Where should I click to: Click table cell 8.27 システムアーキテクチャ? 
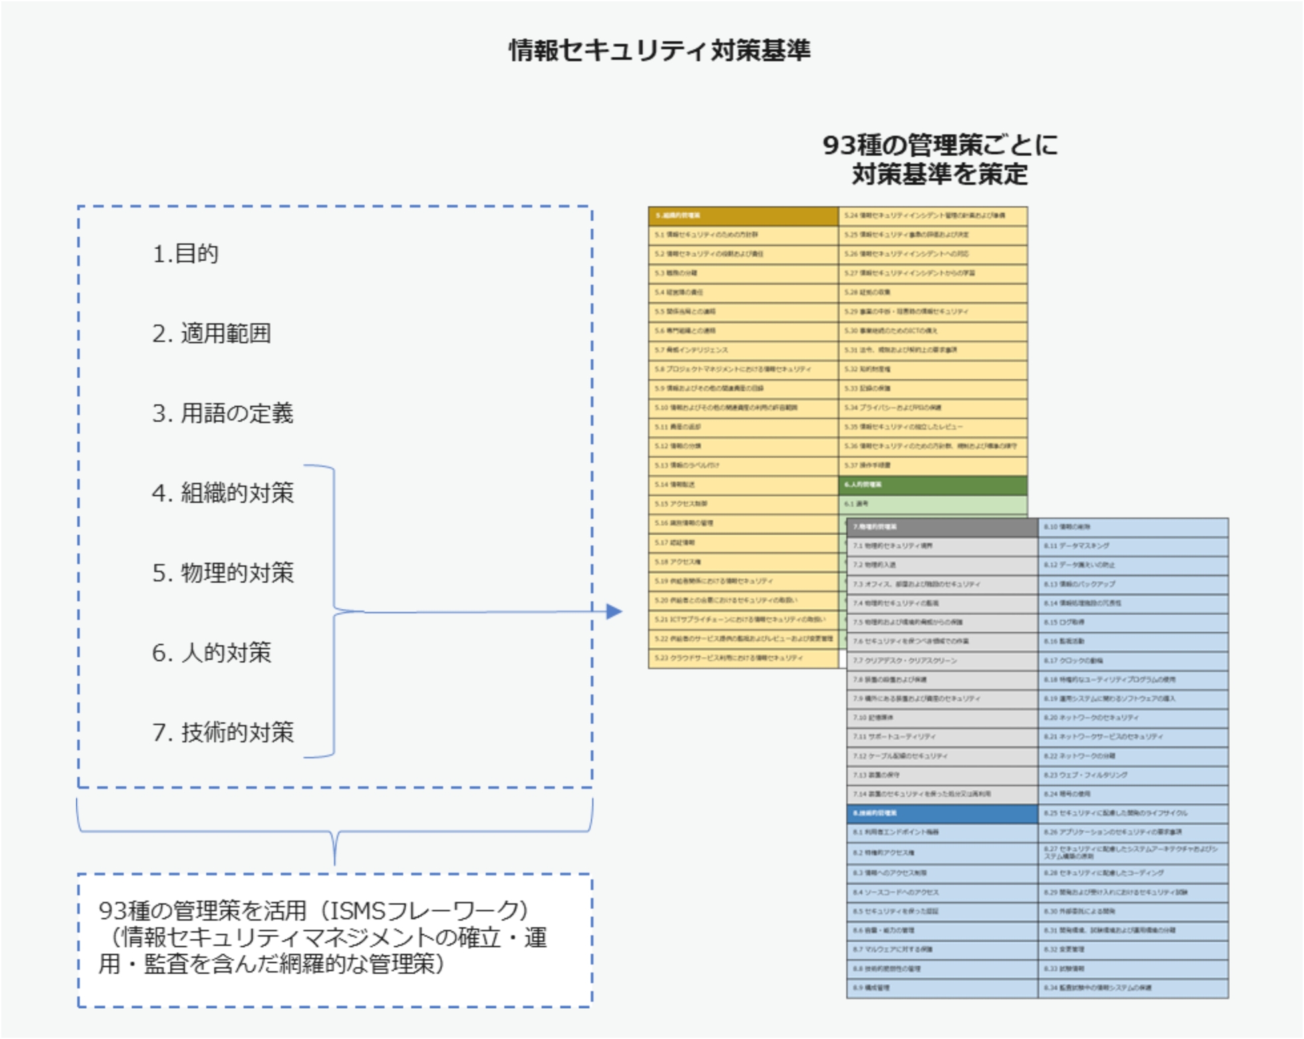point(1133,853)
